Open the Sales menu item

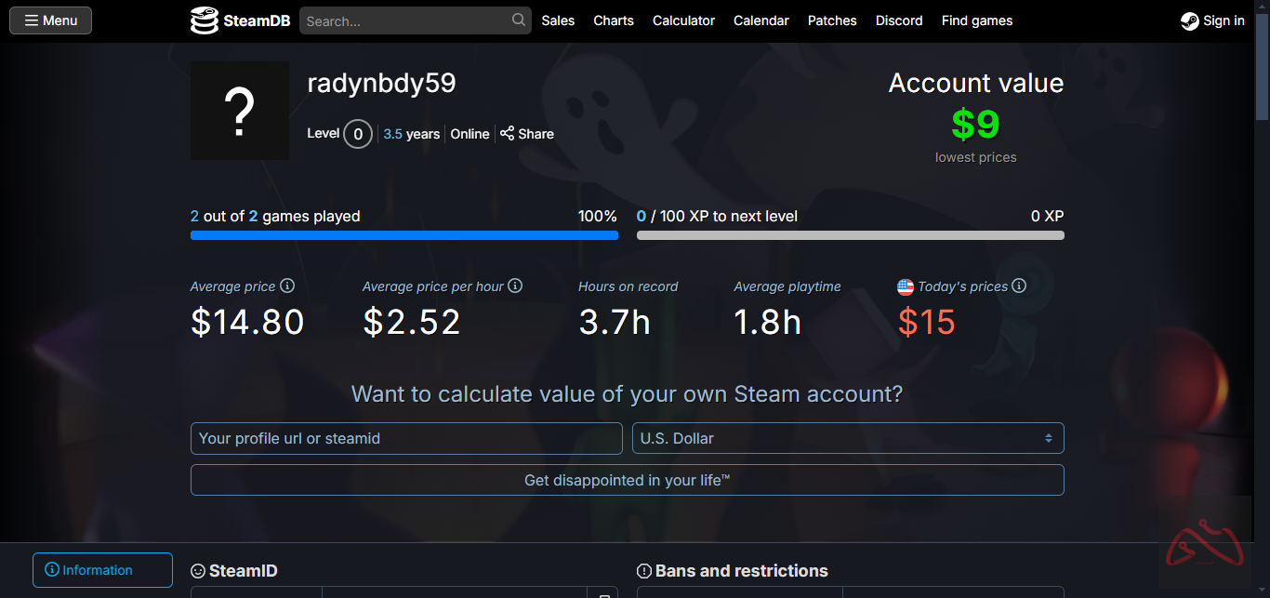(x=558, y=20)
